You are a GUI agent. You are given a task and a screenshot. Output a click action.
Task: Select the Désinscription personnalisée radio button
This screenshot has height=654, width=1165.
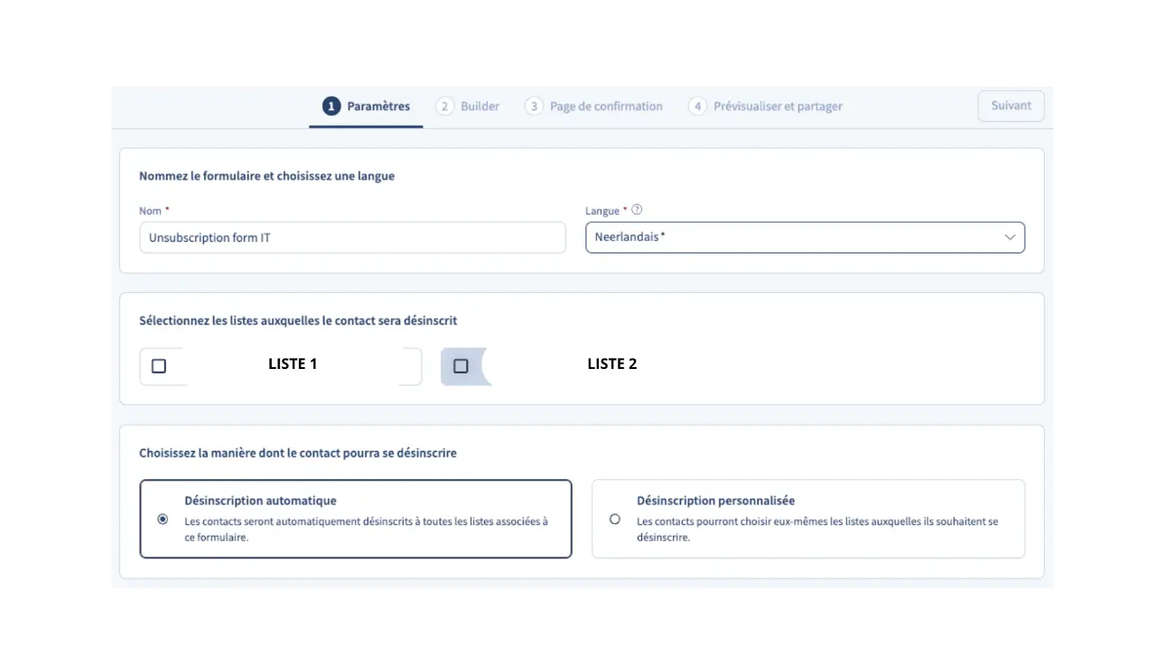click(615, 519)
